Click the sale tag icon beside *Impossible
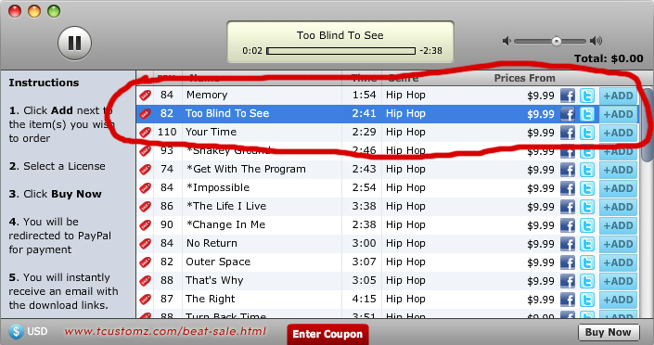 point(145,188)
